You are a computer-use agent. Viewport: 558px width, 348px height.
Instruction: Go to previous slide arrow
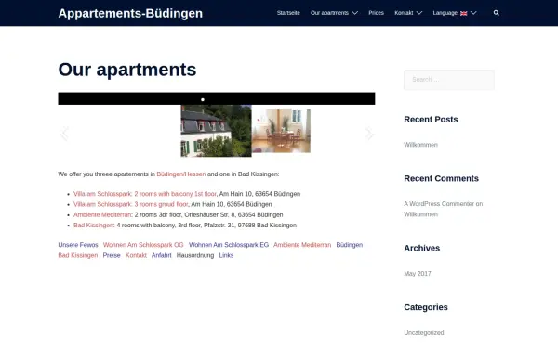(64, 134)
